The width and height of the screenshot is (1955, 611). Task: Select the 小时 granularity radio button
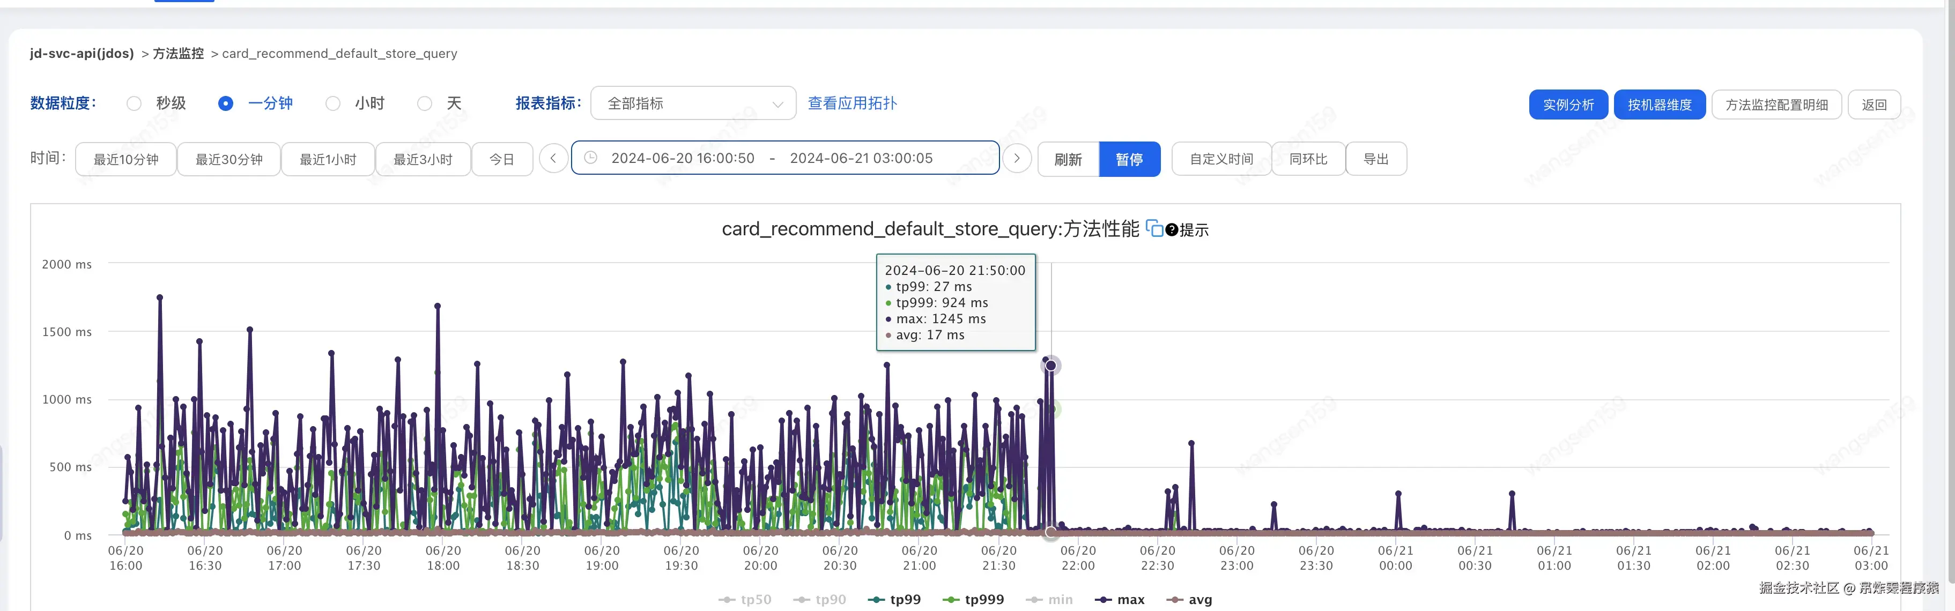coord(333,103)
